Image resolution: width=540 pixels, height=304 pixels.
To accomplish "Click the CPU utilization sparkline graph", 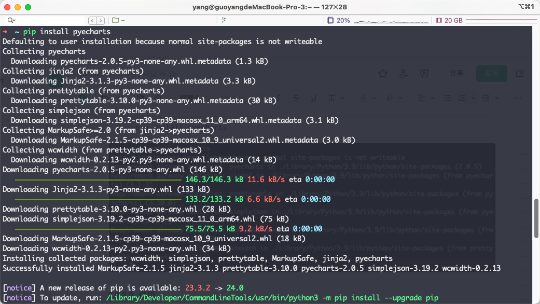I will point(389,20).
